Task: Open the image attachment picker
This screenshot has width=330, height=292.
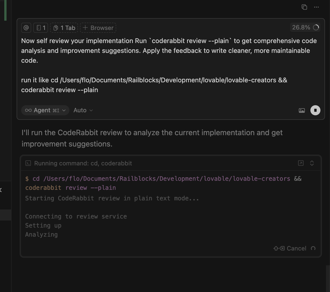Action: pos(302,110)
